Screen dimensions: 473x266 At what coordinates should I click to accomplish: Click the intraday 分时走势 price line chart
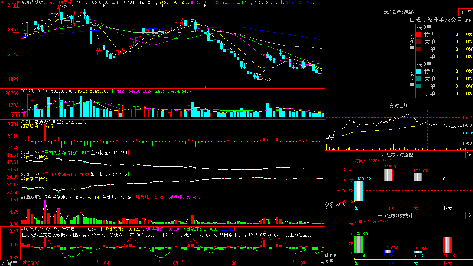[x=393, y=126]
